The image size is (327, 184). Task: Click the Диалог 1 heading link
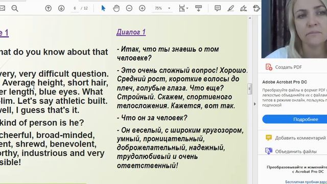pos(131,32)
